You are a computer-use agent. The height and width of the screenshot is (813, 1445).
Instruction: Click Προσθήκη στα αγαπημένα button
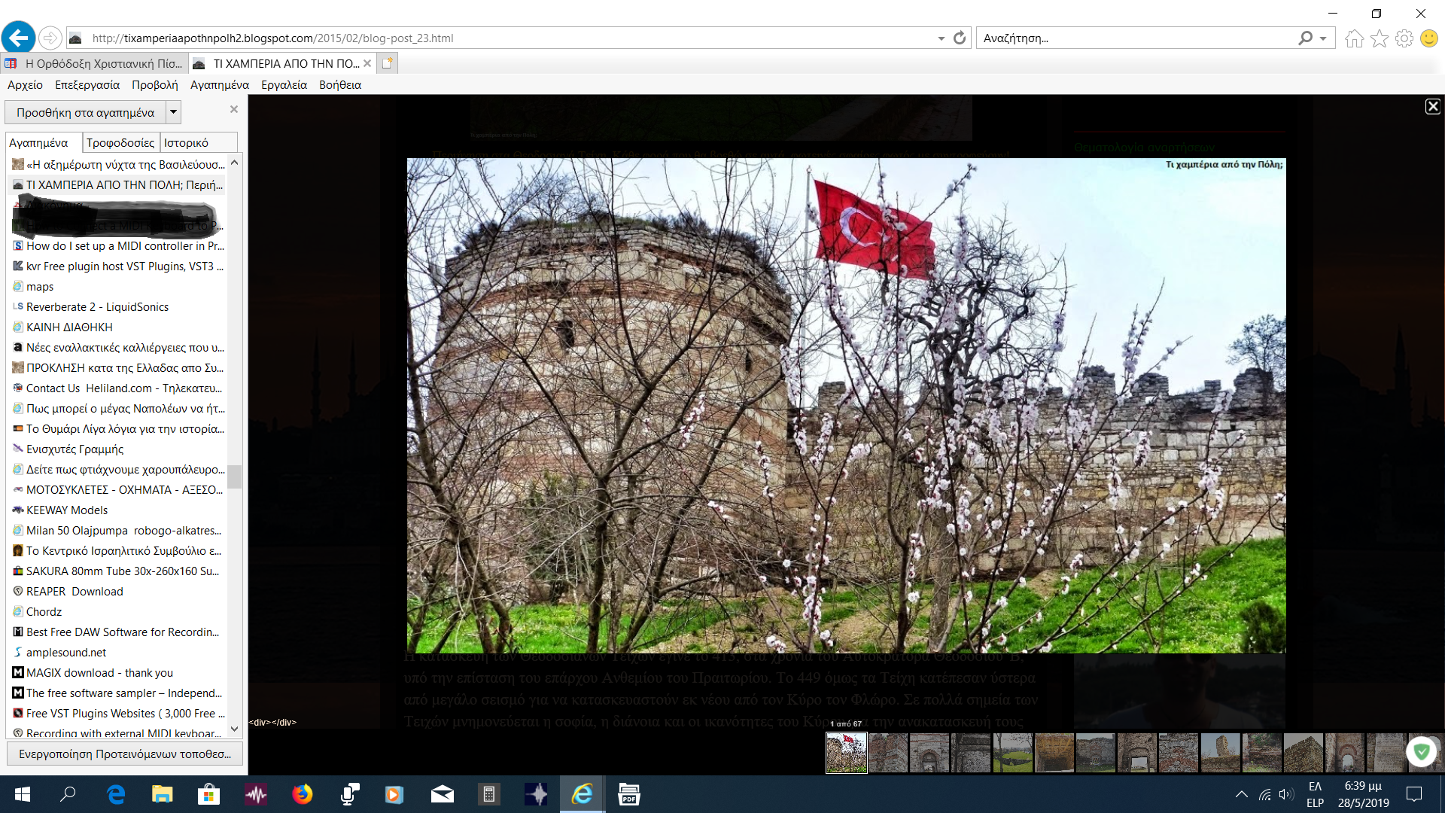pyautogui.click(x=85, y=112)
